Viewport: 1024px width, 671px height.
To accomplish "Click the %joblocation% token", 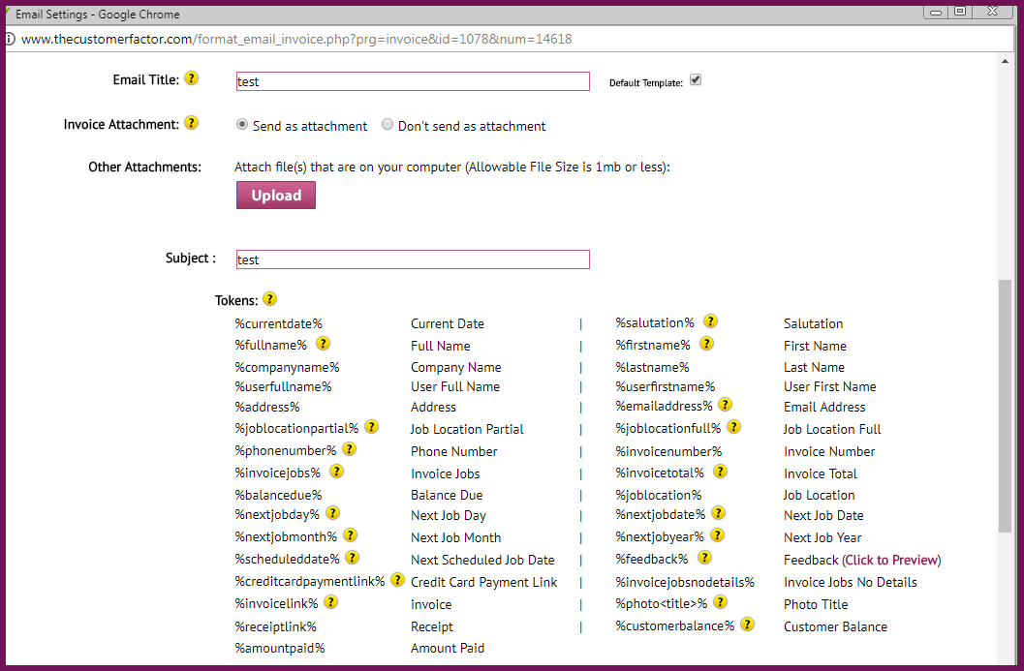I will pos(659,496).
